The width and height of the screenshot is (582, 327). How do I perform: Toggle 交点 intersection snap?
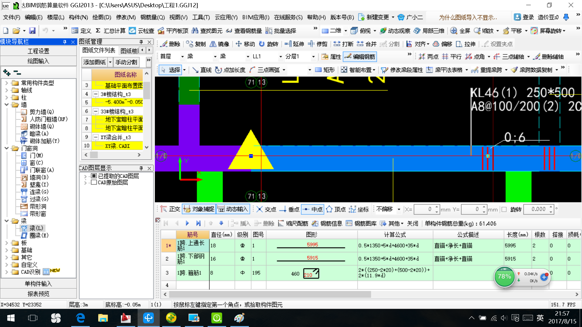click(266, 209)
